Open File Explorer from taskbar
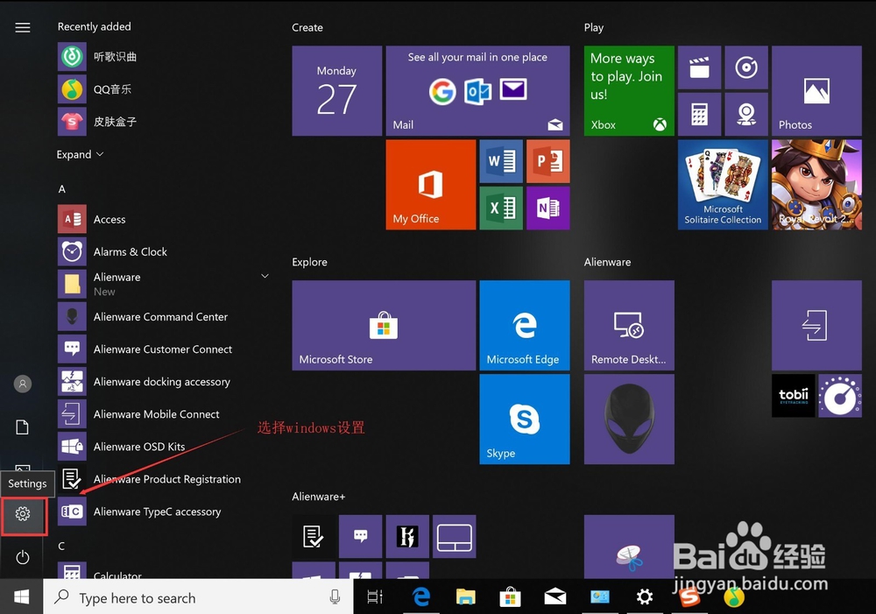Image resolution: width=876 pixels, height=614 pixels. pyautogui.click(x=465, y=597)
